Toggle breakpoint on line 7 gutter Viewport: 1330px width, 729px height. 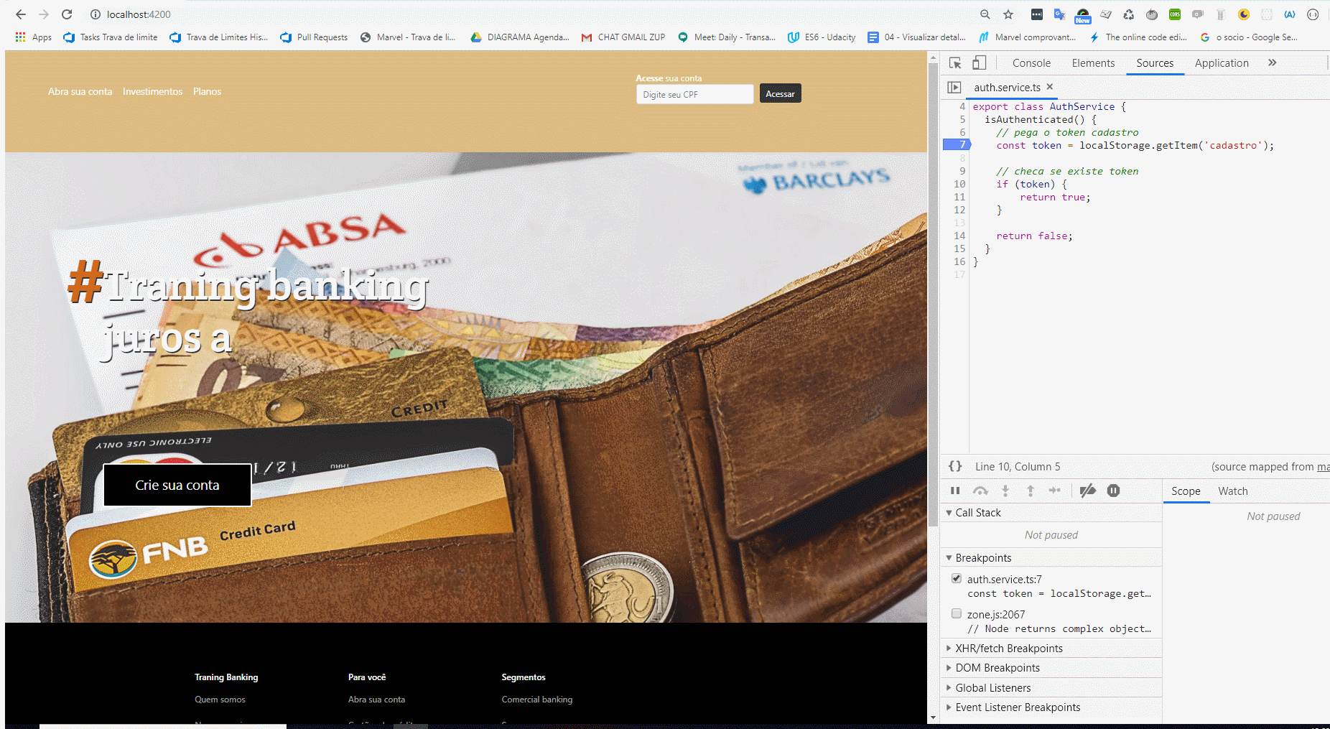tap(957, 145)
